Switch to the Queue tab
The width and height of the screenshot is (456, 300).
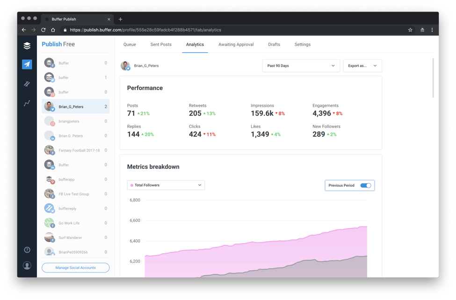point(130,45)
